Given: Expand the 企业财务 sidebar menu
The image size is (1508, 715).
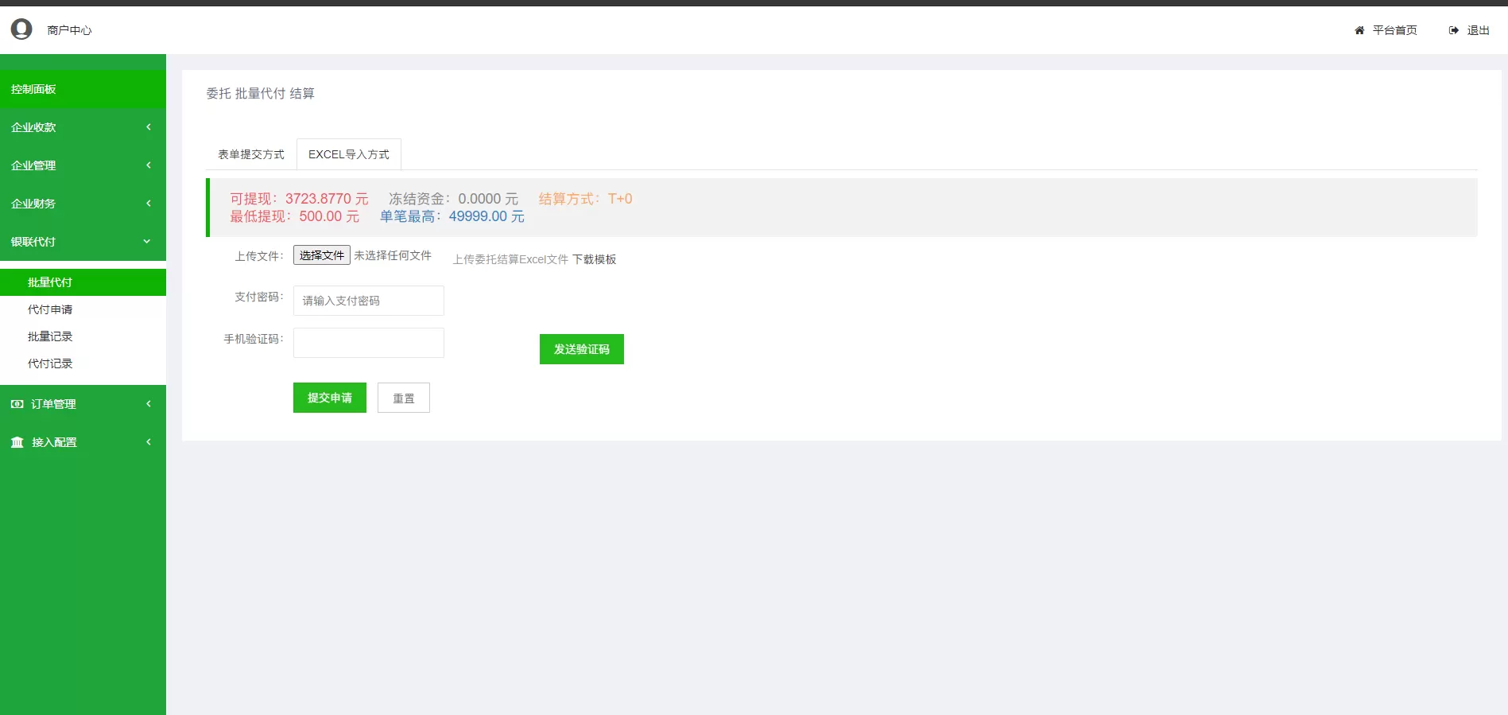Looking at the screenshot, I should [x=83, y=204].
